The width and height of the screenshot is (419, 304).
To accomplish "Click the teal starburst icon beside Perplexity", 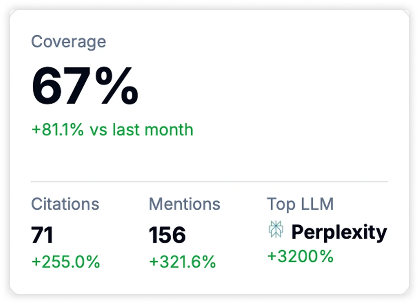I will click(277, 229).
